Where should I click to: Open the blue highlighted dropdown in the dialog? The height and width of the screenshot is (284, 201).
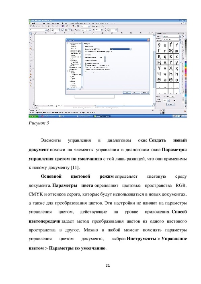point(121,49)
